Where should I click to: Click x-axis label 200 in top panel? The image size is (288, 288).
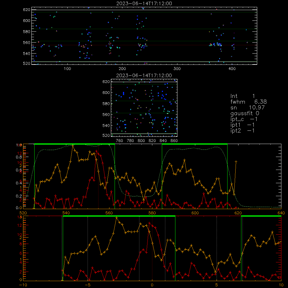(122, 69)
